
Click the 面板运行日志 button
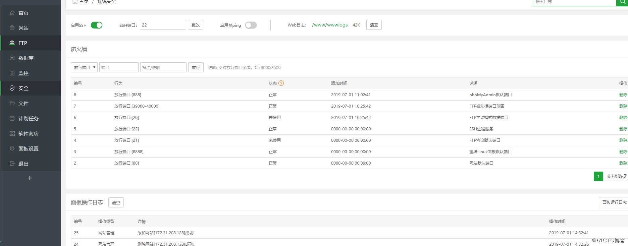click(614, 202)
